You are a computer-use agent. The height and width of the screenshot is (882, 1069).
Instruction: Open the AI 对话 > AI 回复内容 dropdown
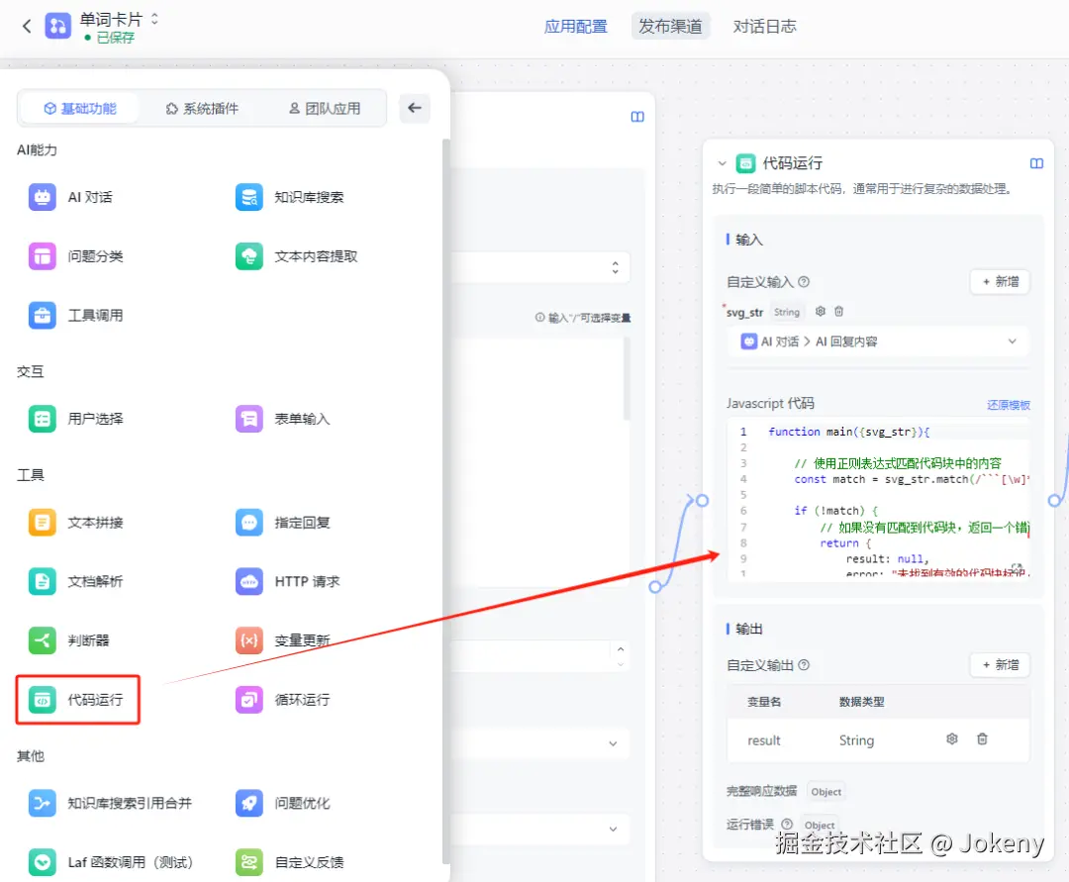(878, 342)
